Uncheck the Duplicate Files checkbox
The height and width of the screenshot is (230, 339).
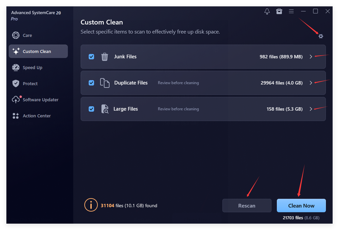coord(91,83)
